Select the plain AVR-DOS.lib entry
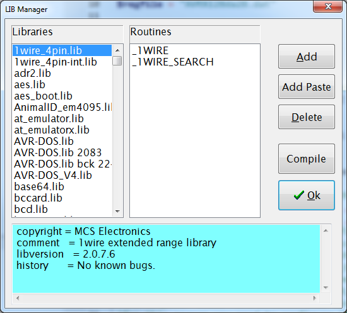This screenshot has height=313, width=347. pyautogui.click(x=62, y=141)
